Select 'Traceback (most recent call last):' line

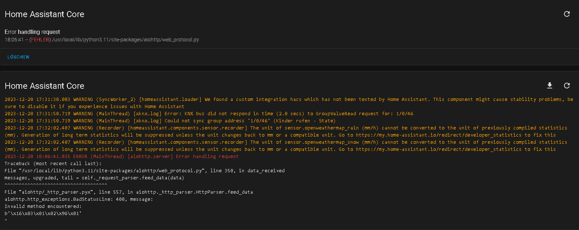coord(53,164)
